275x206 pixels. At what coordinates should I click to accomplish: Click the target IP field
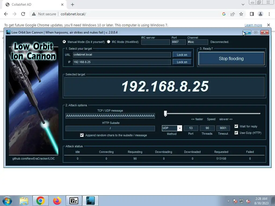(x=122, y=62)
